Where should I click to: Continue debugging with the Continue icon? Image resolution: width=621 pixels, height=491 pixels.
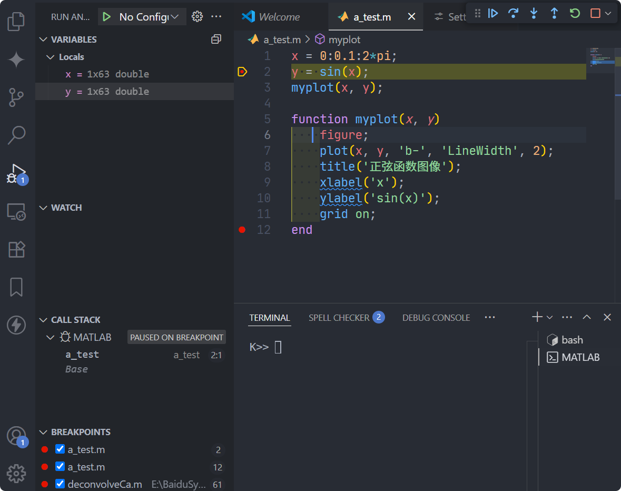tap(493, 13)
